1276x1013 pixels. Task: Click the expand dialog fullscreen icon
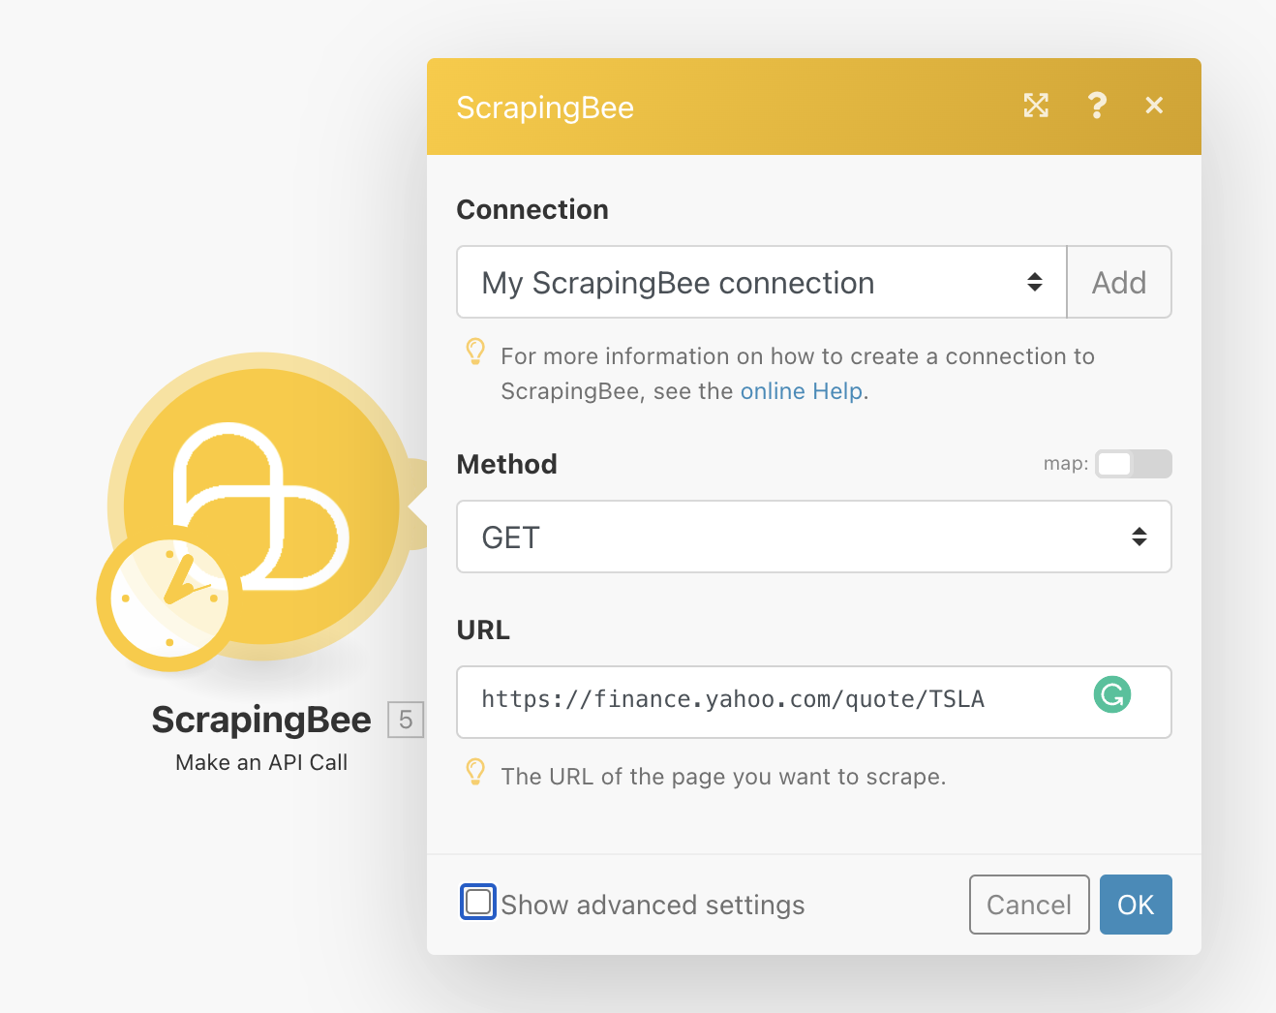(x=1036, y=106)
